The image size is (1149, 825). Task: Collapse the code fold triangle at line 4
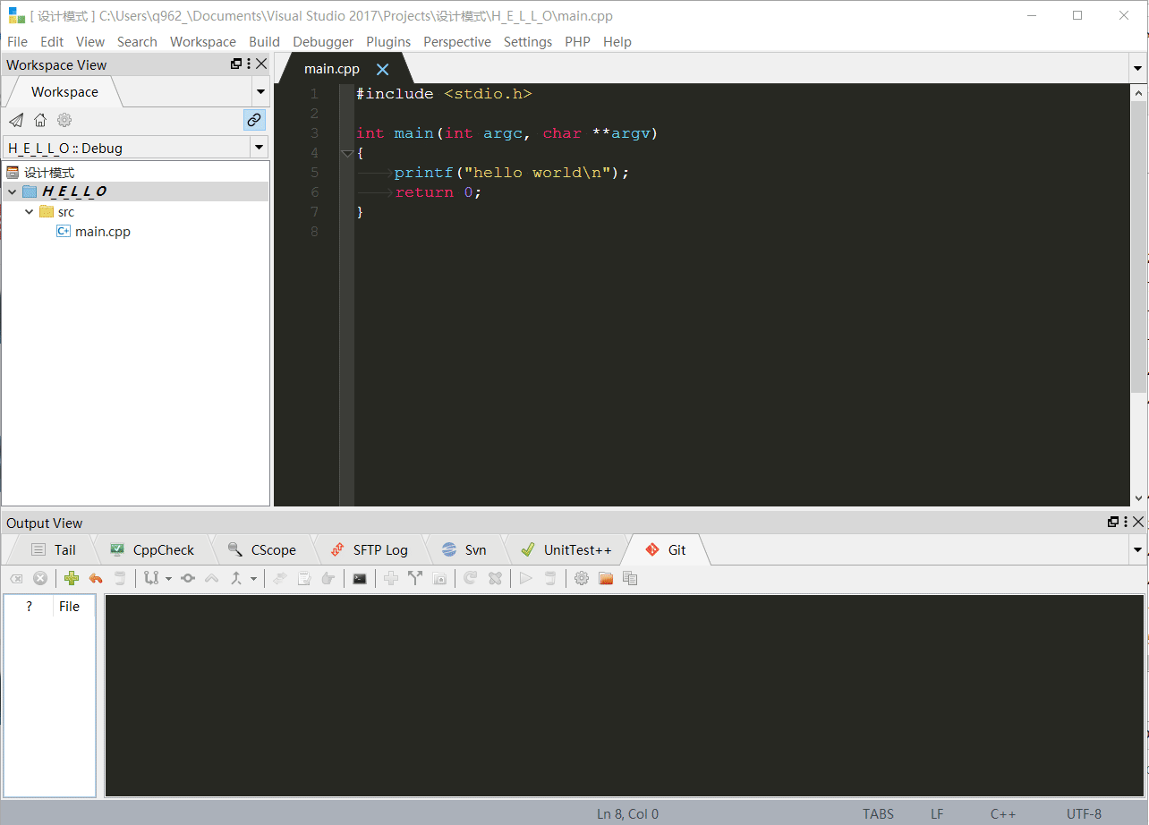347,153
